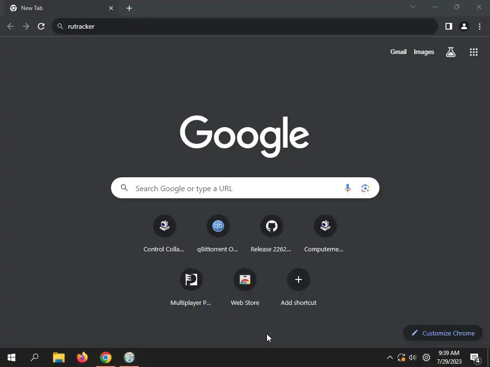Click the Google logo
Screen dimensions: 490x367
click(x=245, y=136)
